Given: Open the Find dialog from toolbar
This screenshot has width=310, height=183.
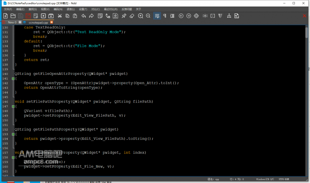Looking at the screenshot, I should click(100, 16).
